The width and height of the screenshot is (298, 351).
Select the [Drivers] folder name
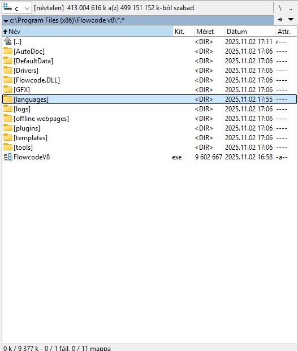pos(26,71)
